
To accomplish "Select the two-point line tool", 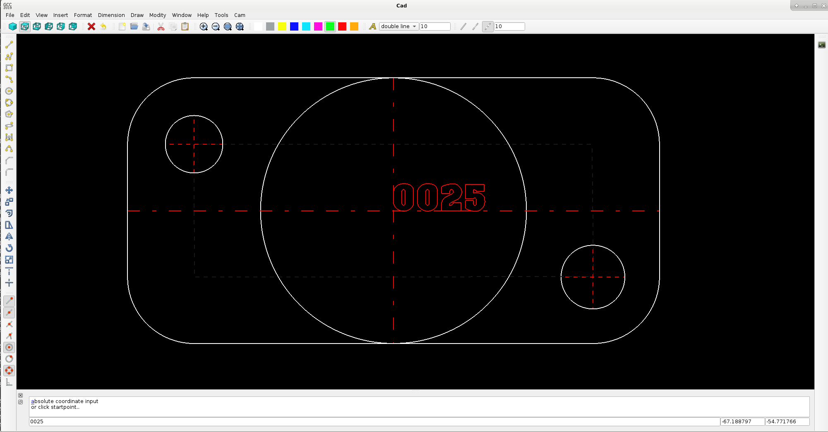I will pos(9,45).
